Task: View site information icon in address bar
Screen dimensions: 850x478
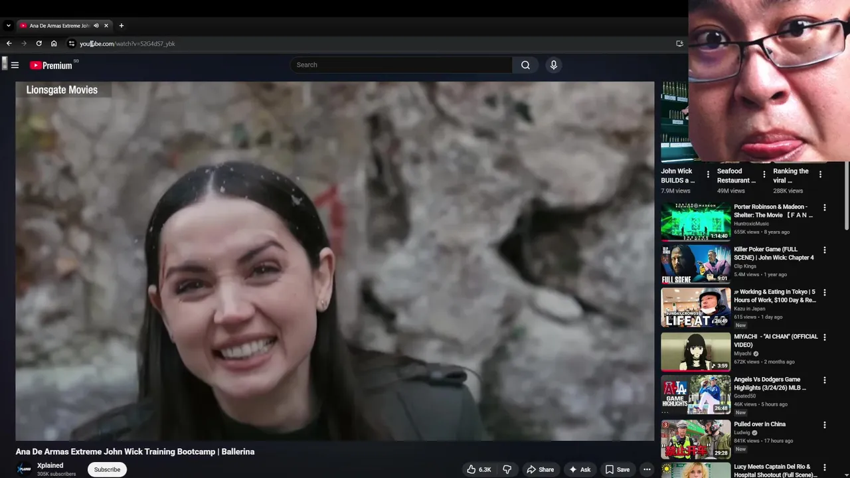Action: pyautogui.click(x=72, y=43)
